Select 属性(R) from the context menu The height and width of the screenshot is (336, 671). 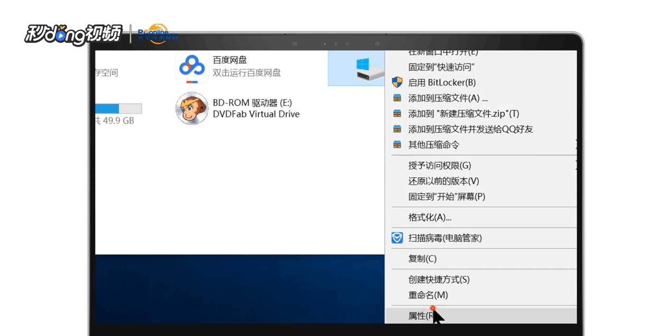tap(420, 315)
